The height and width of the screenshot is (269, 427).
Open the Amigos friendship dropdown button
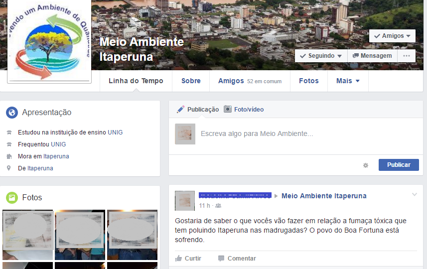[392, 36]
